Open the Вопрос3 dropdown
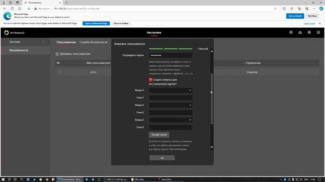The height and width of the screenshot is (182, 325). click(x=171, y=120)
